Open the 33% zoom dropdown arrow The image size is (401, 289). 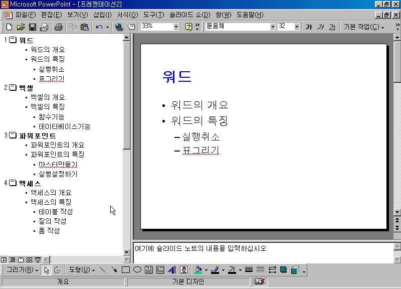point(176,27)
